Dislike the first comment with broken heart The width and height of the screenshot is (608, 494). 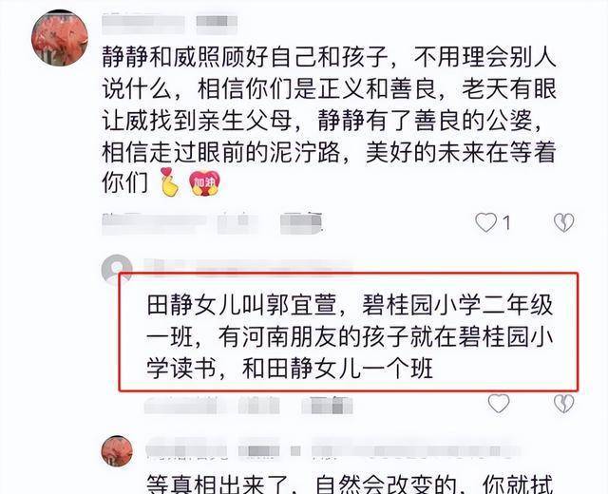(x=563, y=223)
